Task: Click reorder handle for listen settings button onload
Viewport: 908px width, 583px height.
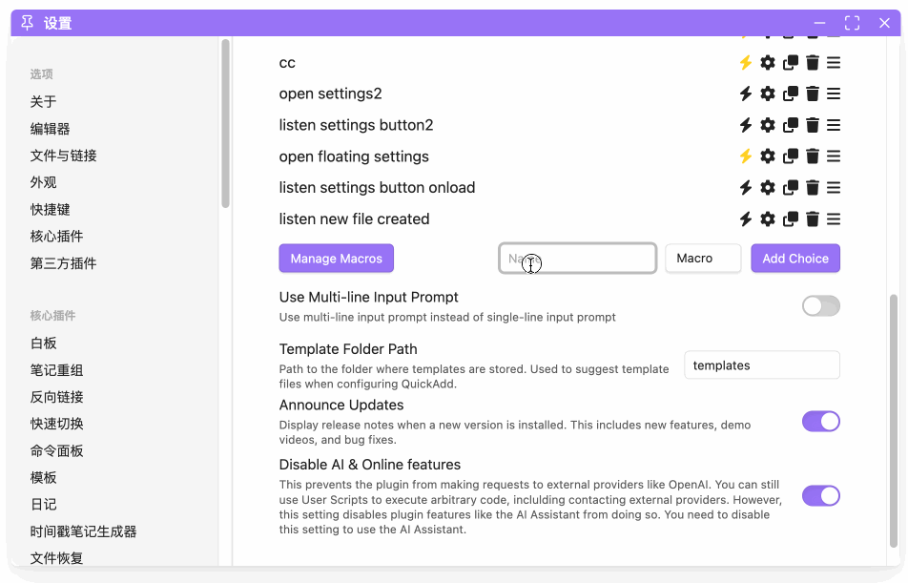Action: click(x=834, y=188)
